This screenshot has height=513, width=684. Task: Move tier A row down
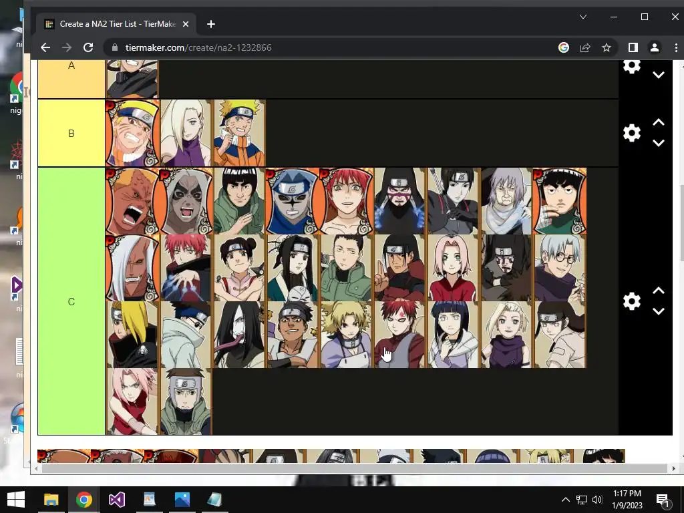pos(658,75)
